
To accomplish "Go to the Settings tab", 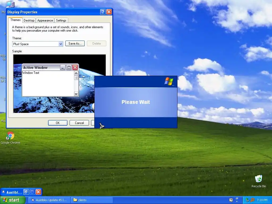I will click(x=61, y=20).
